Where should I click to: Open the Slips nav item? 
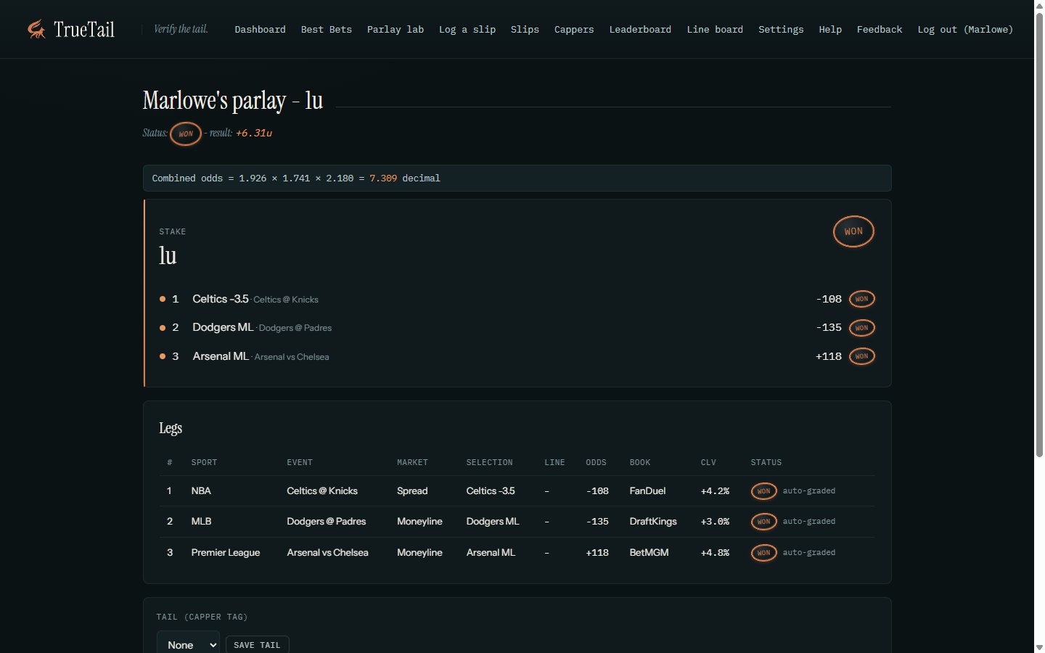[x=525, y=30]
